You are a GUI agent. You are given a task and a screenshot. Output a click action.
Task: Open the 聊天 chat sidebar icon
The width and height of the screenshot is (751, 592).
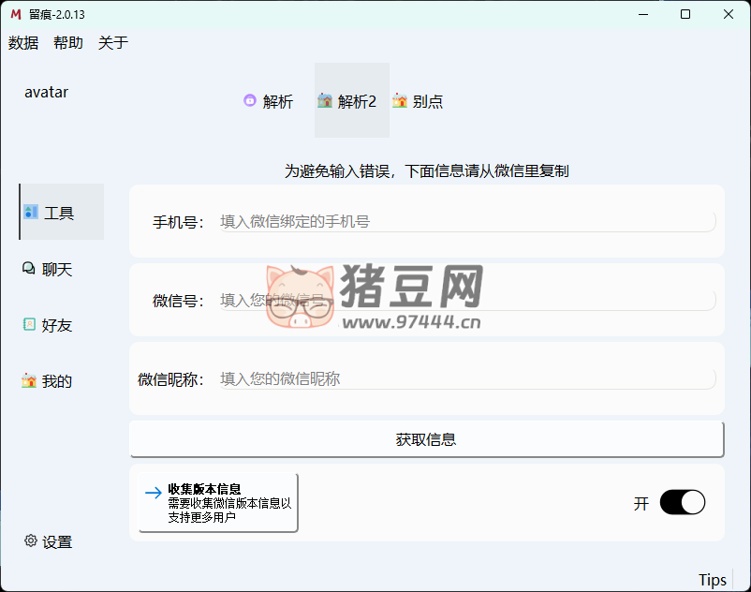click(x=29, y=269)
